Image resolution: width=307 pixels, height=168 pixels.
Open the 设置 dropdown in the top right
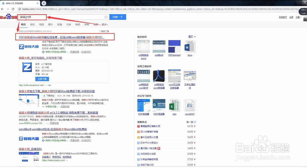tap(298, 17)
